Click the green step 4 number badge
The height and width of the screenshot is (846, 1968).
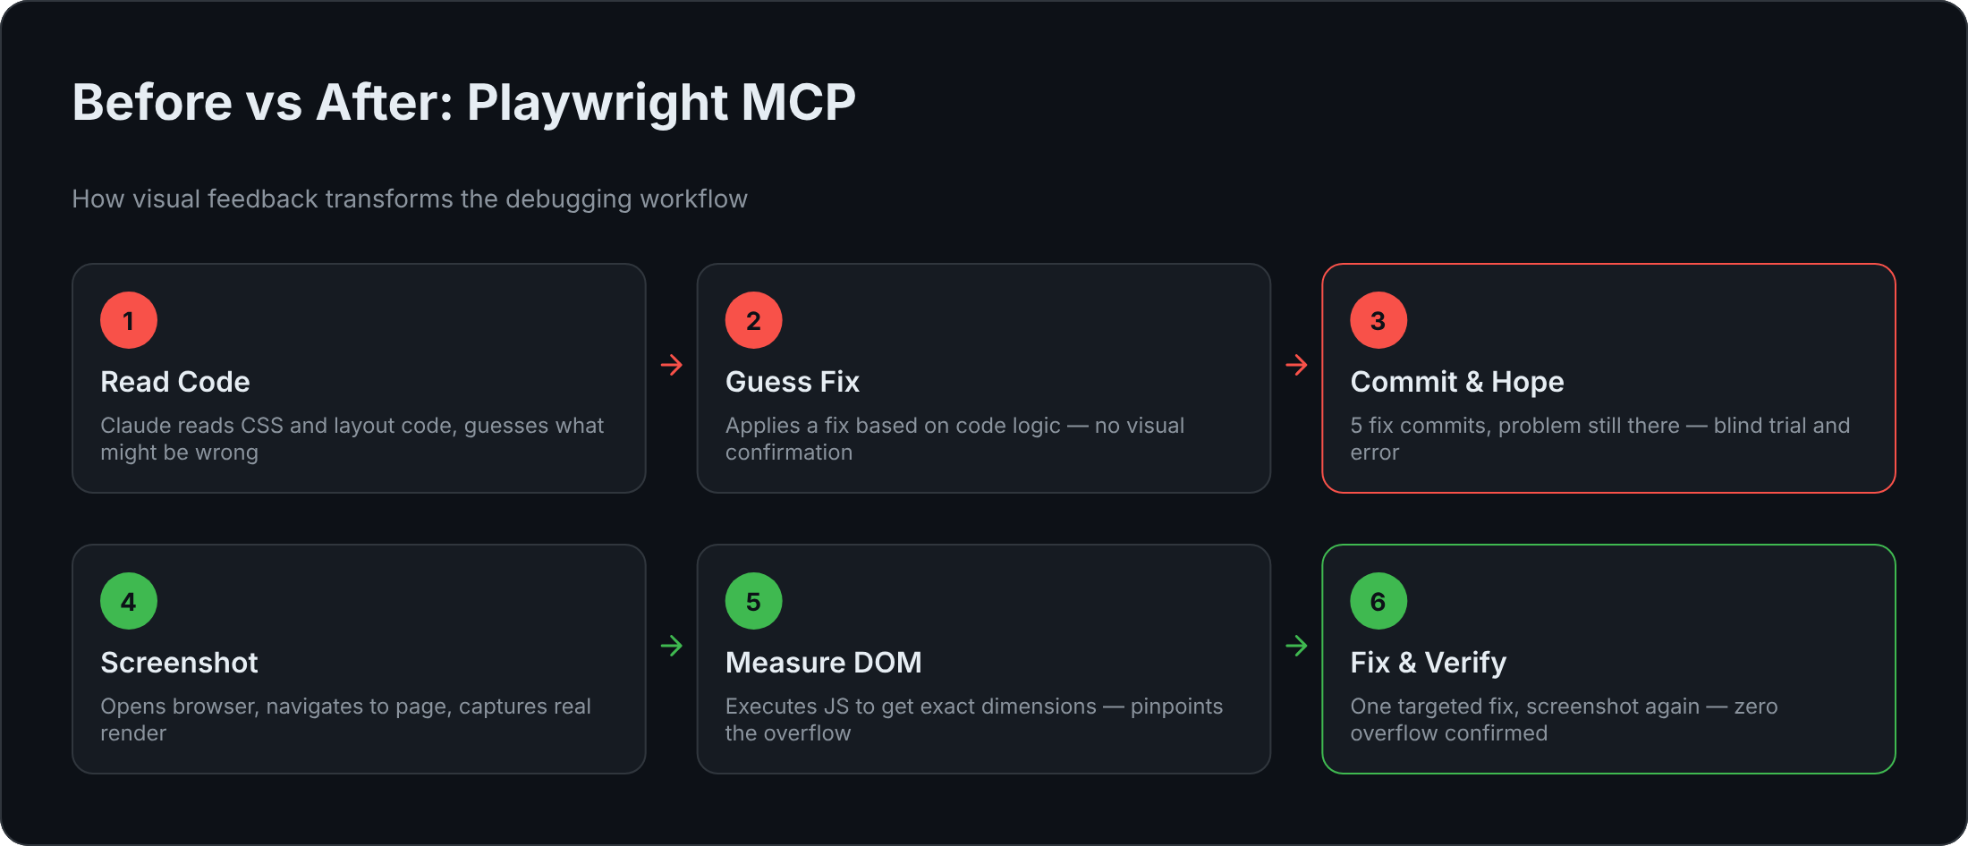point(129,601)
